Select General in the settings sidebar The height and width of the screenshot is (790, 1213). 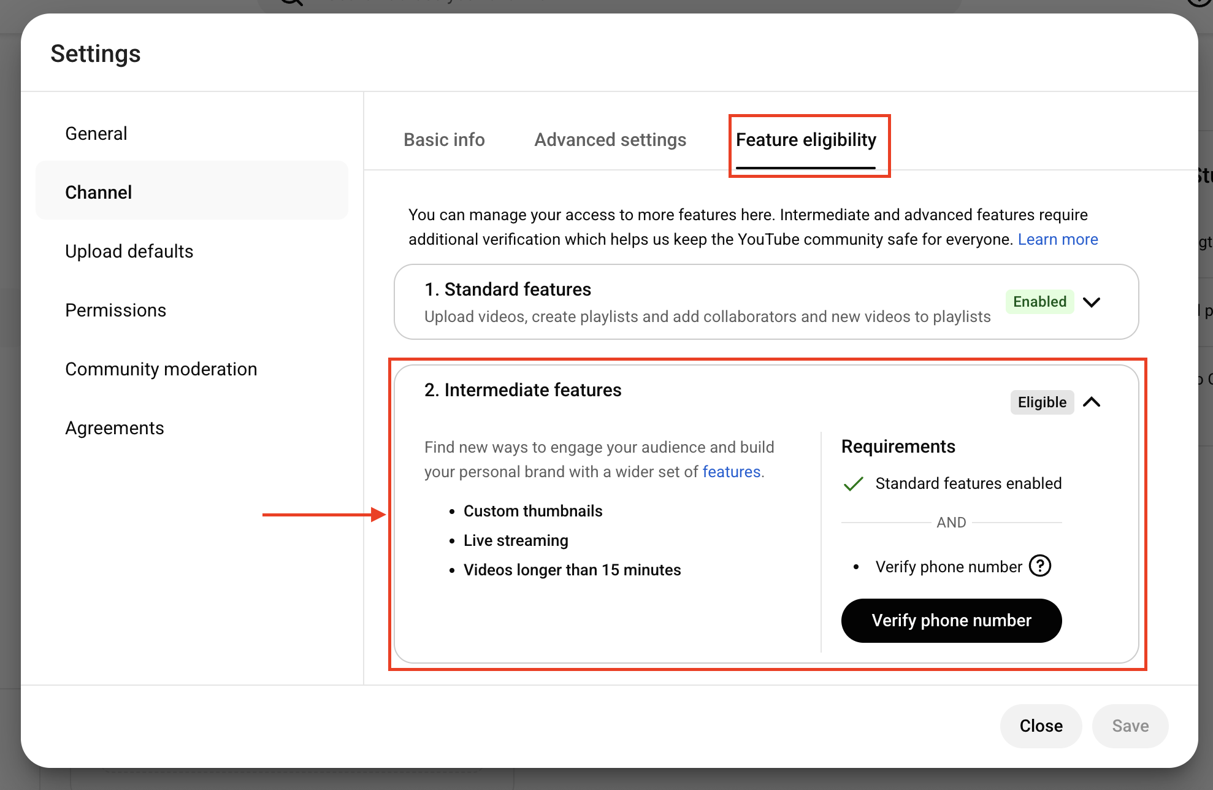[96, 134]
